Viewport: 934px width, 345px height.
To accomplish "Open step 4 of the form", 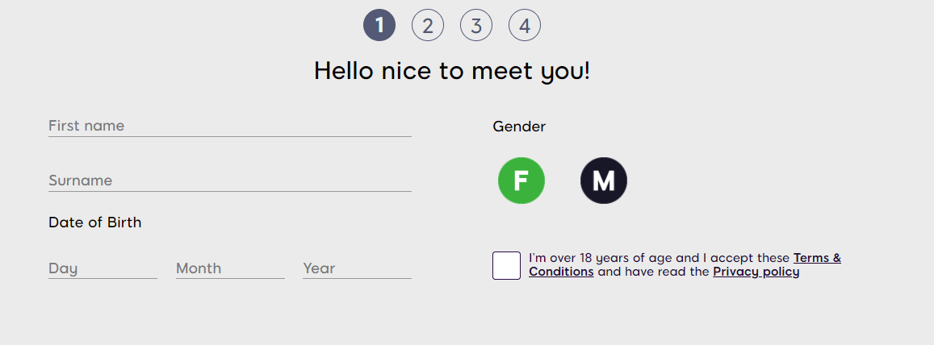I will pyautogui.click(x=525, y=26).
